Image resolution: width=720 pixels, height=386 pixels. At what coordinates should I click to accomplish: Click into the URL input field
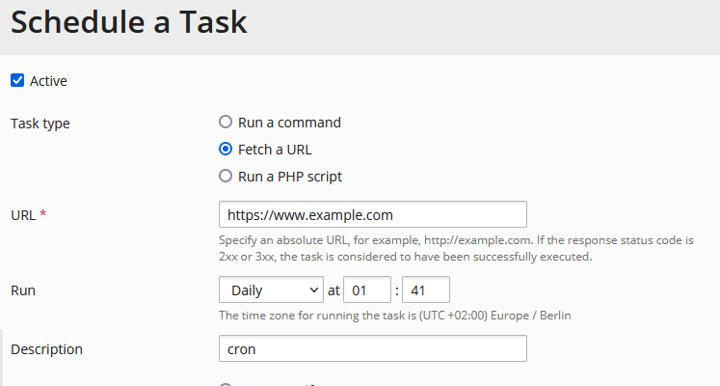click(373, 214)
